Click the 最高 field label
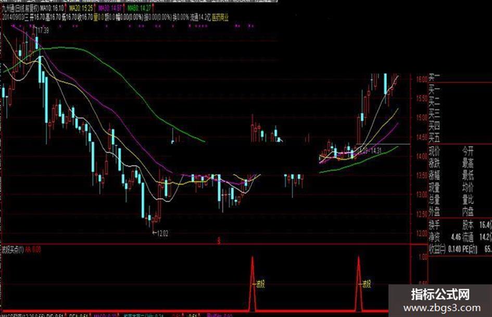The height and width of the screenshot is (317, 492). pos(468,163)
